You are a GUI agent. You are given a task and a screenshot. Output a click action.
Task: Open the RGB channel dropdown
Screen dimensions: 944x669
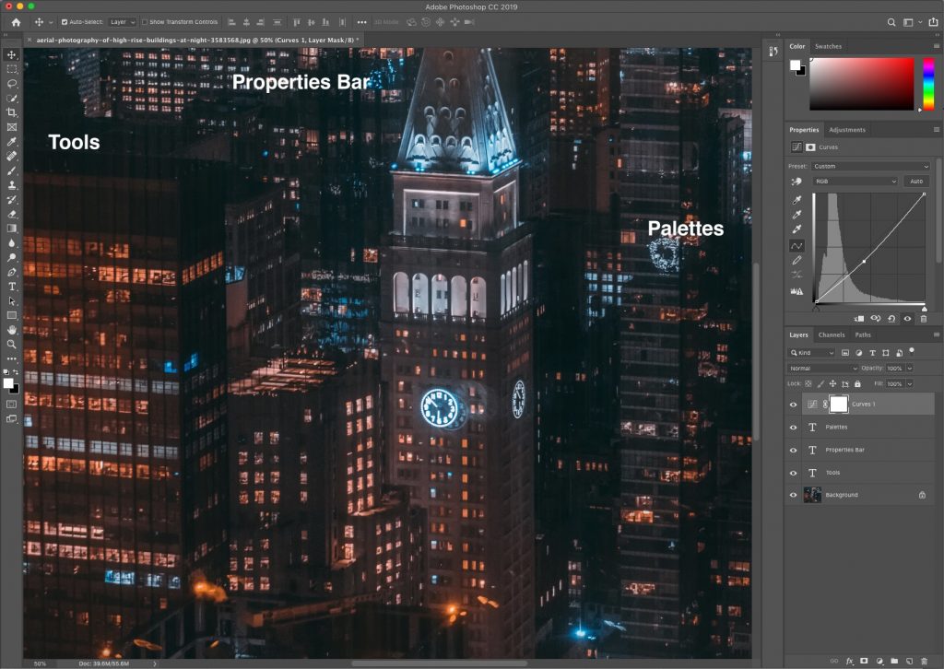[x=855, y=182]
